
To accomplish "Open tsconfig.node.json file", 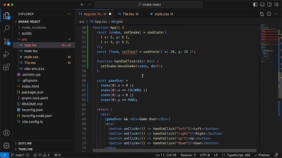I will click(x=44, y=116).
